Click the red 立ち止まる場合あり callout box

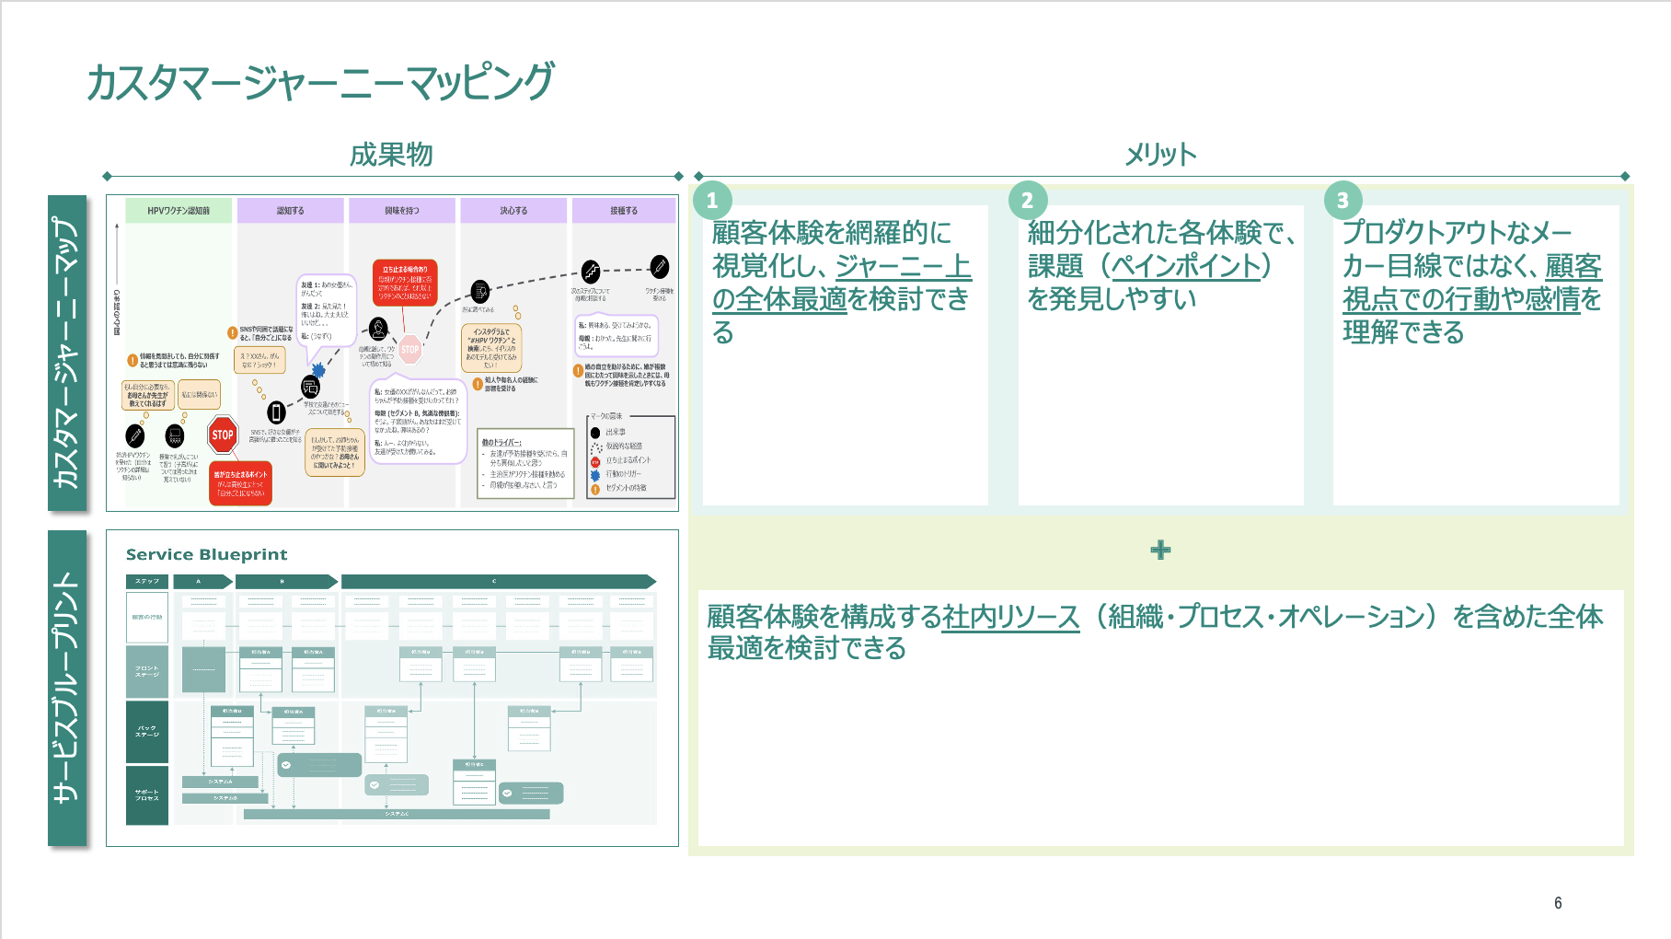(405, 283)
